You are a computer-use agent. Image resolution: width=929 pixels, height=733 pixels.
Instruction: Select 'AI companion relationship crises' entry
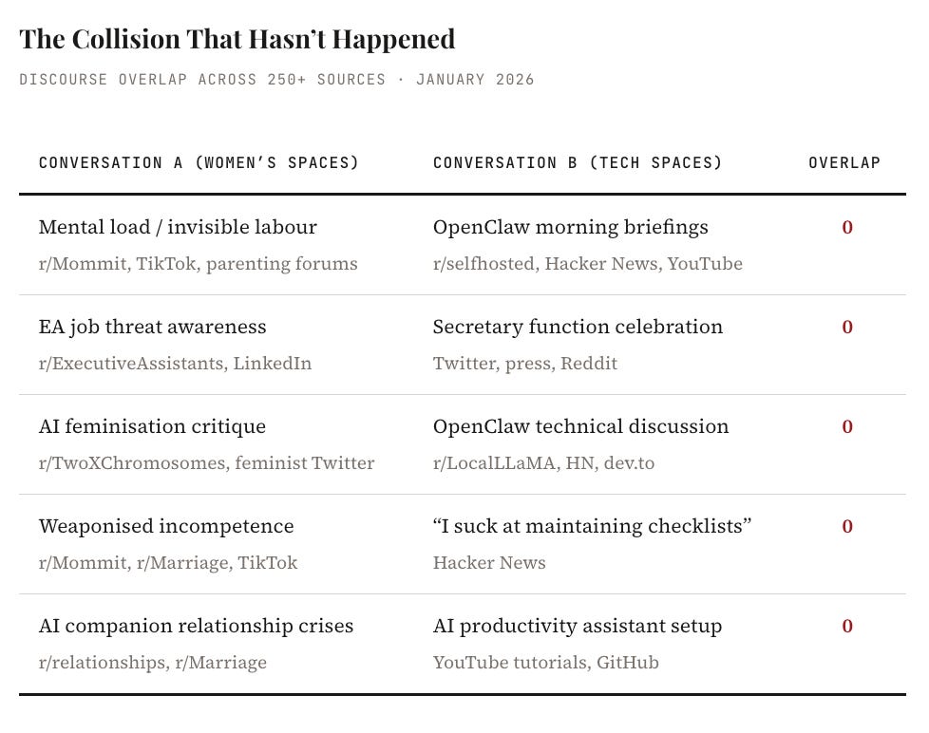pos(196,626)
